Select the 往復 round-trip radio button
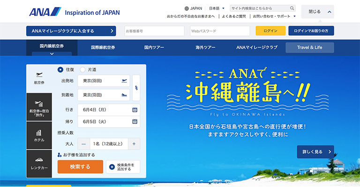 tap(60, 70)
